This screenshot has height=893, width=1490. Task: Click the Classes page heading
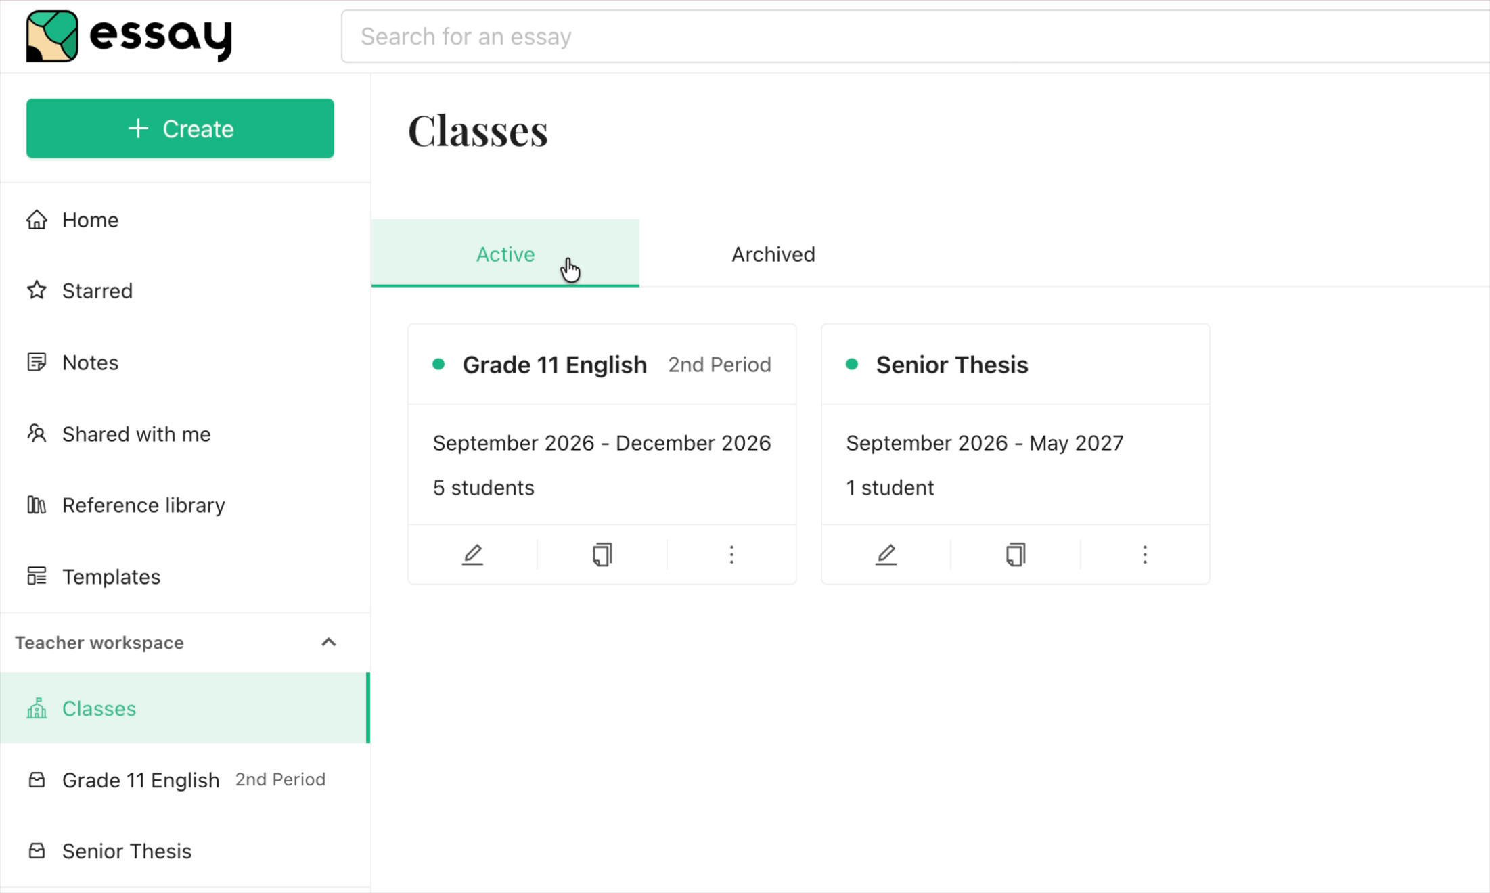[x=478, y=131]
